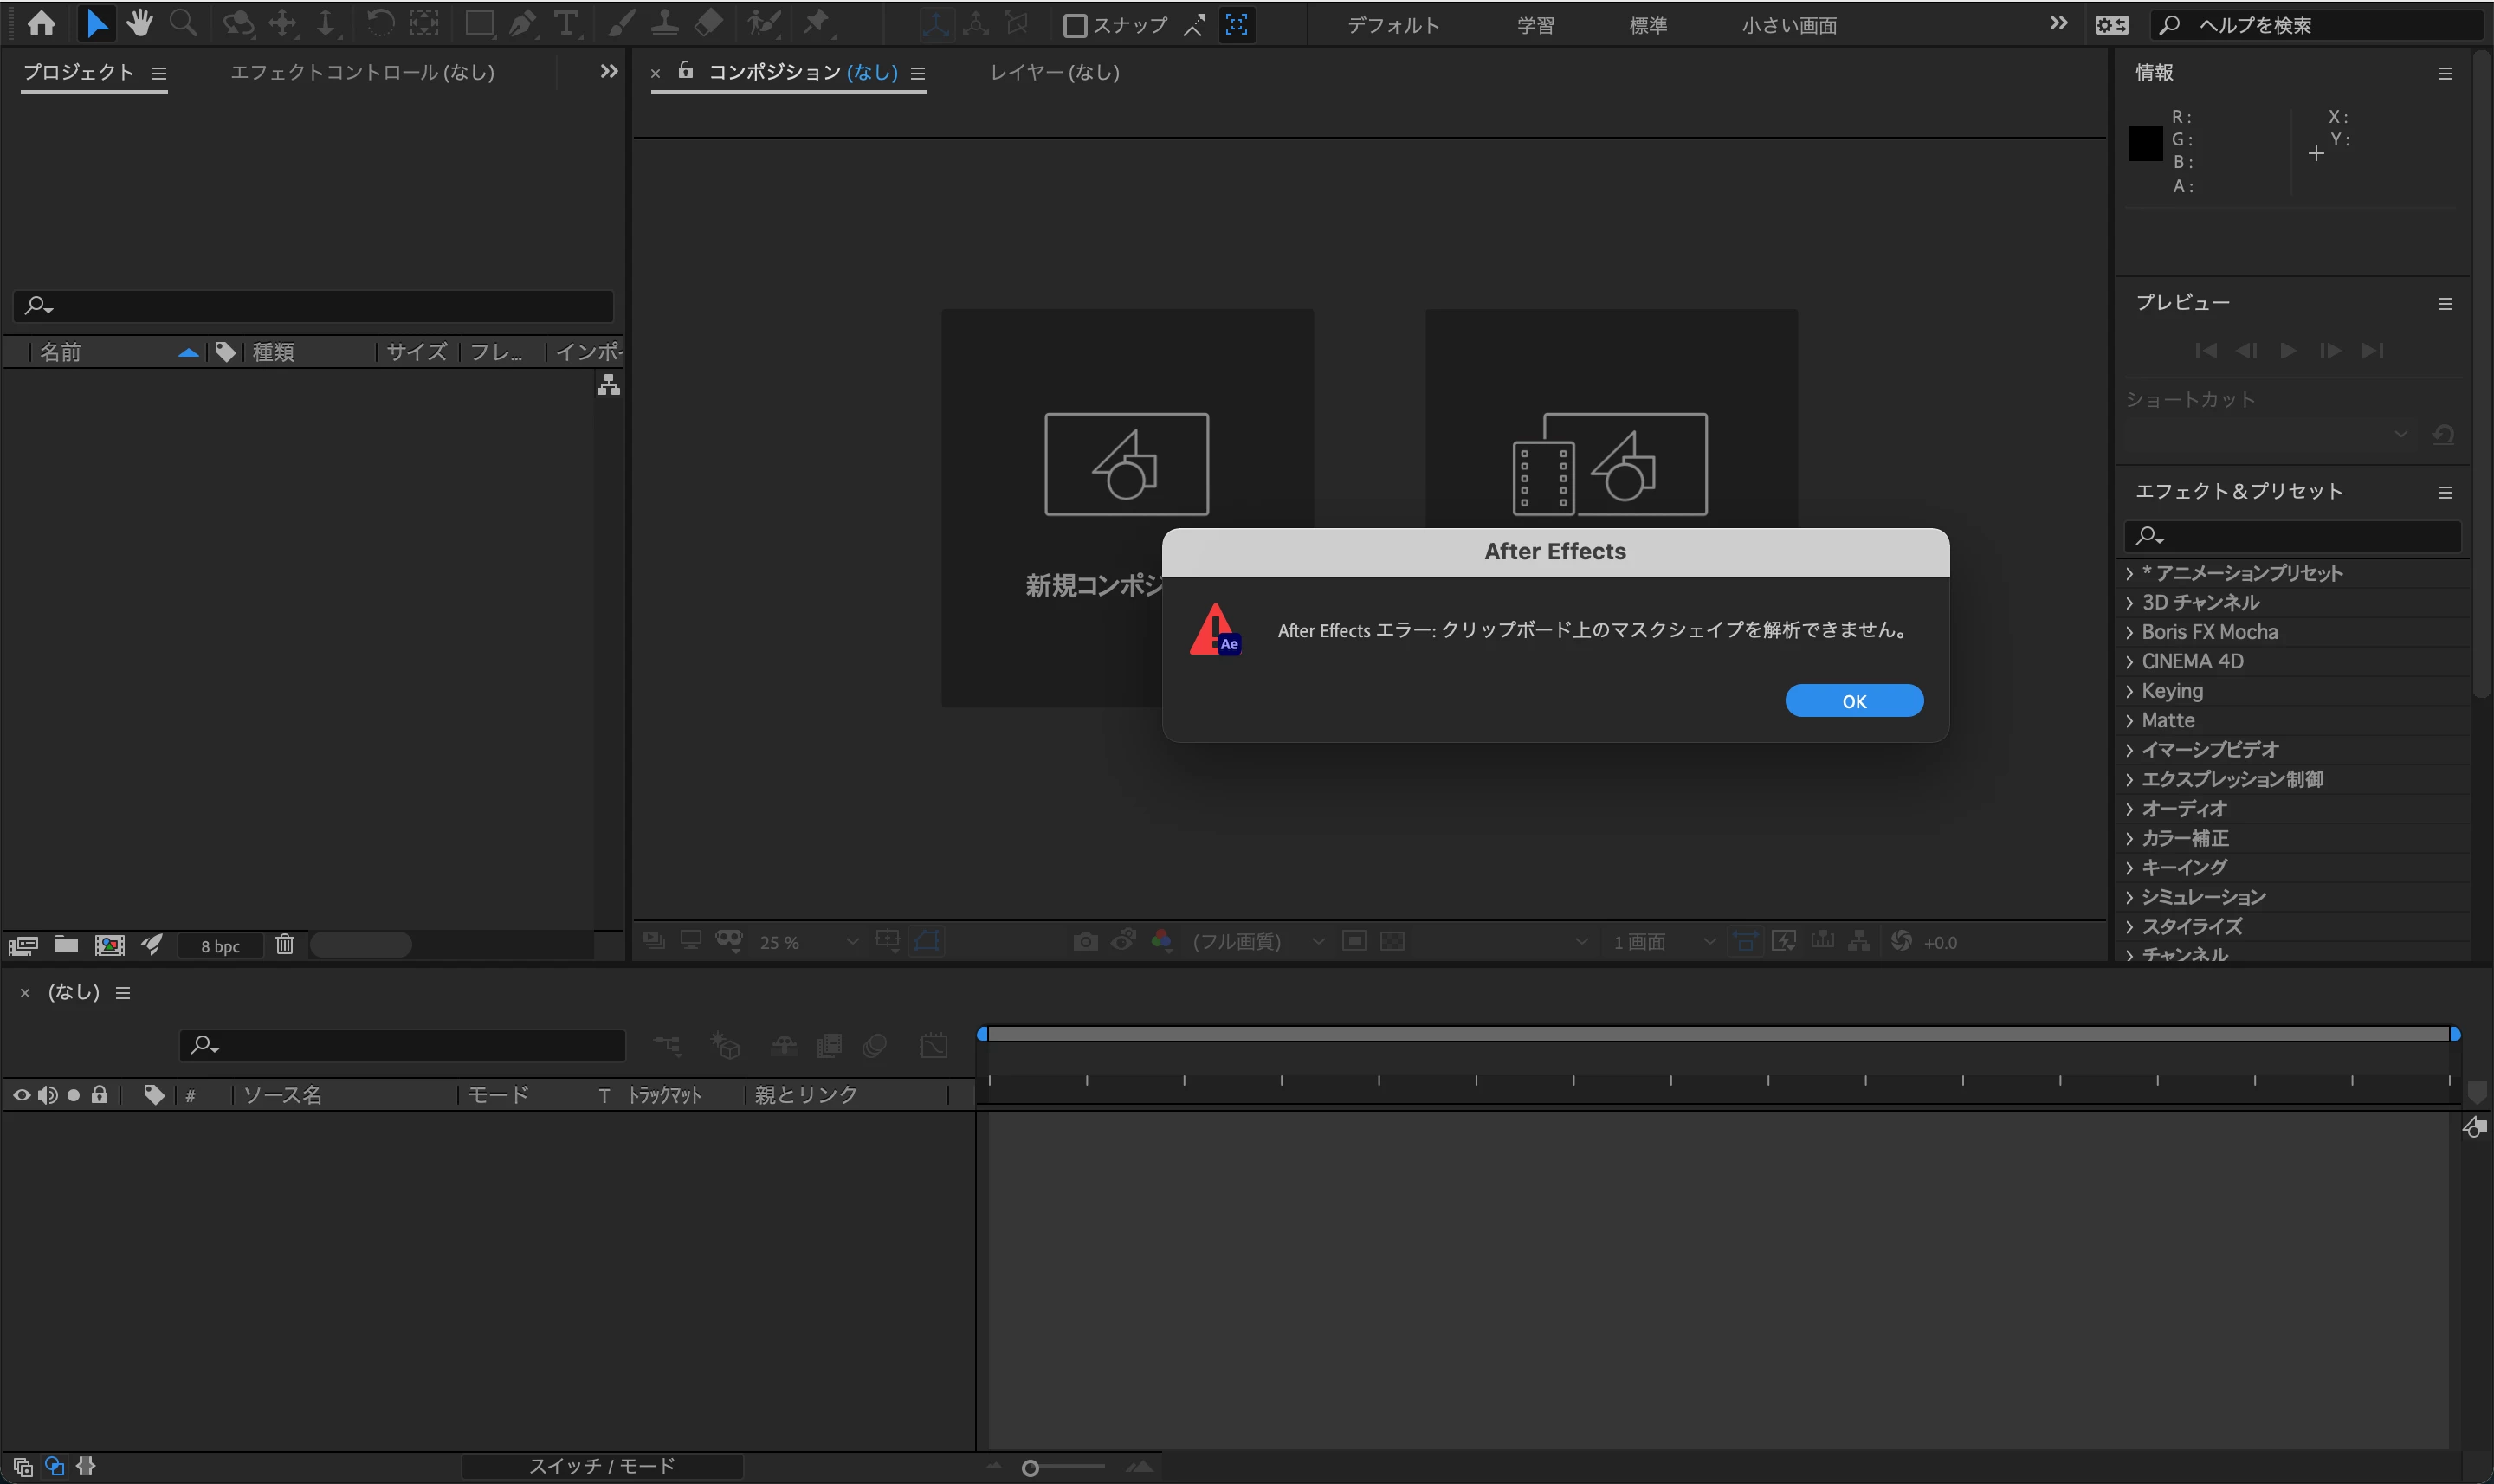Select the Zoom magnifier tool
2494x1484 pixels.
[x=183, y=23]
